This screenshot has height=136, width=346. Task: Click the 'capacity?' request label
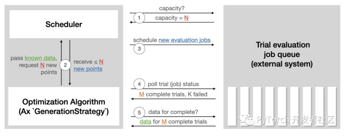[172, 8]
